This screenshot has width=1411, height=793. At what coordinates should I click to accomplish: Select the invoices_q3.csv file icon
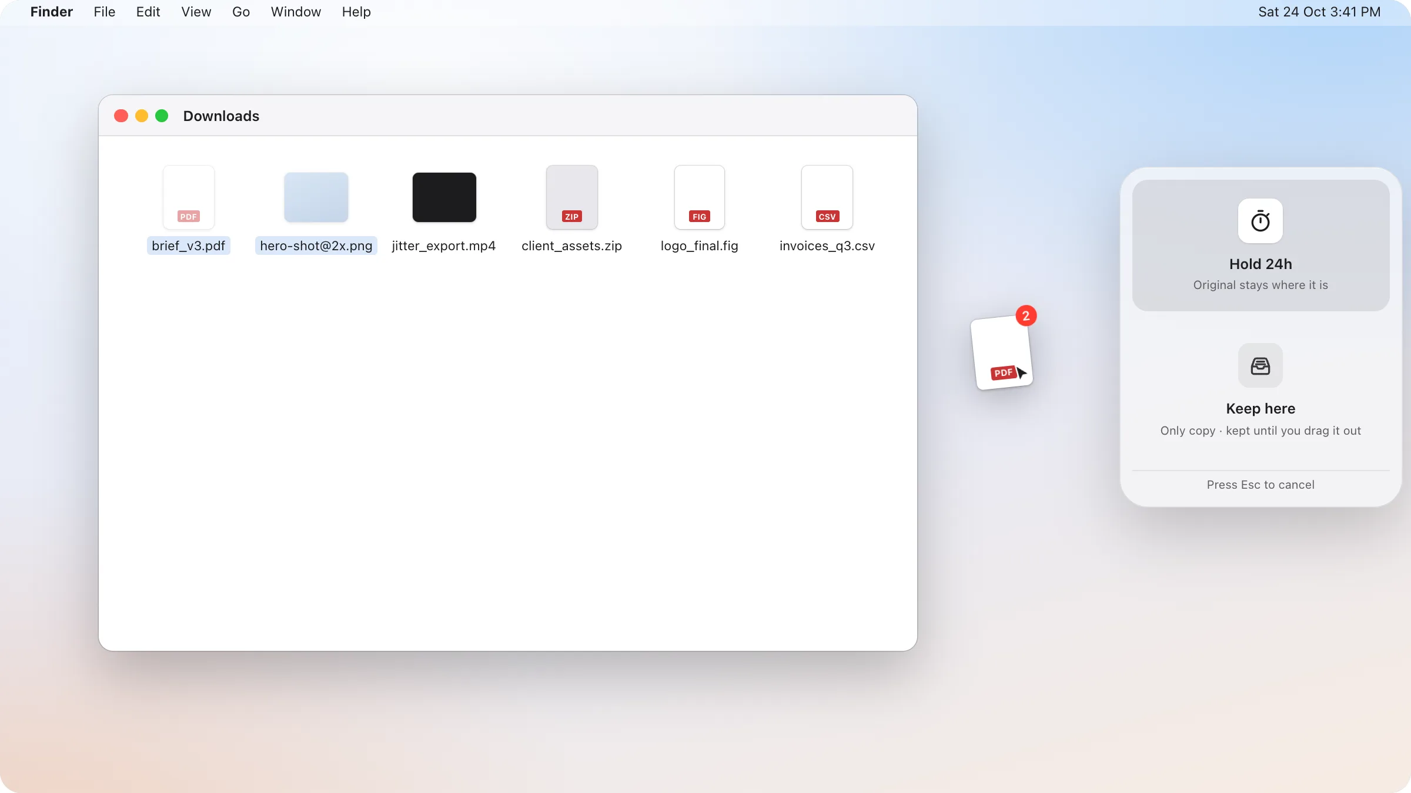827,197
